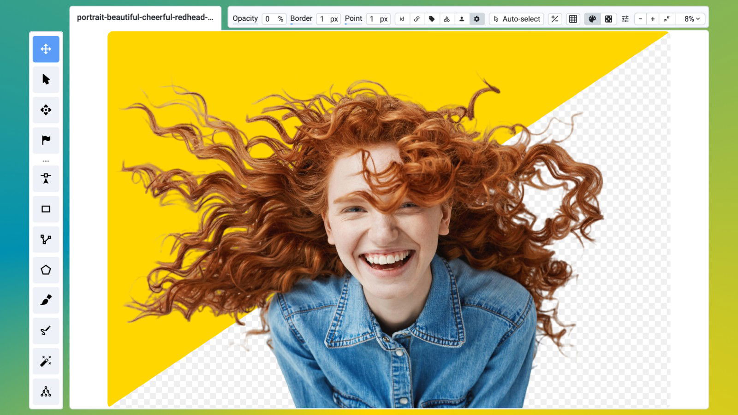This screenshot has height=415, width=738.
Task: Toggle the gear settings display icon
Action: pyautogui.click(x=477, y=19)
